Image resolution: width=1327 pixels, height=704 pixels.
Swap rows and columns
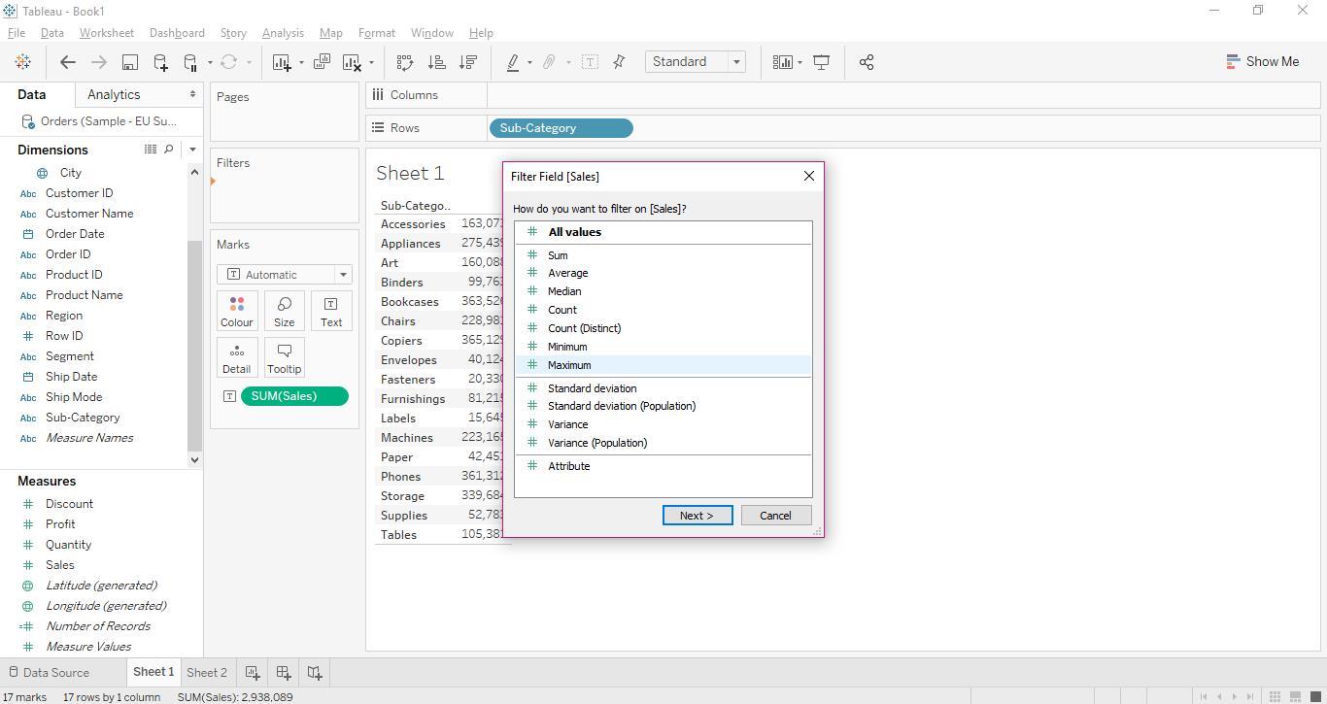(x=404, y=61)
